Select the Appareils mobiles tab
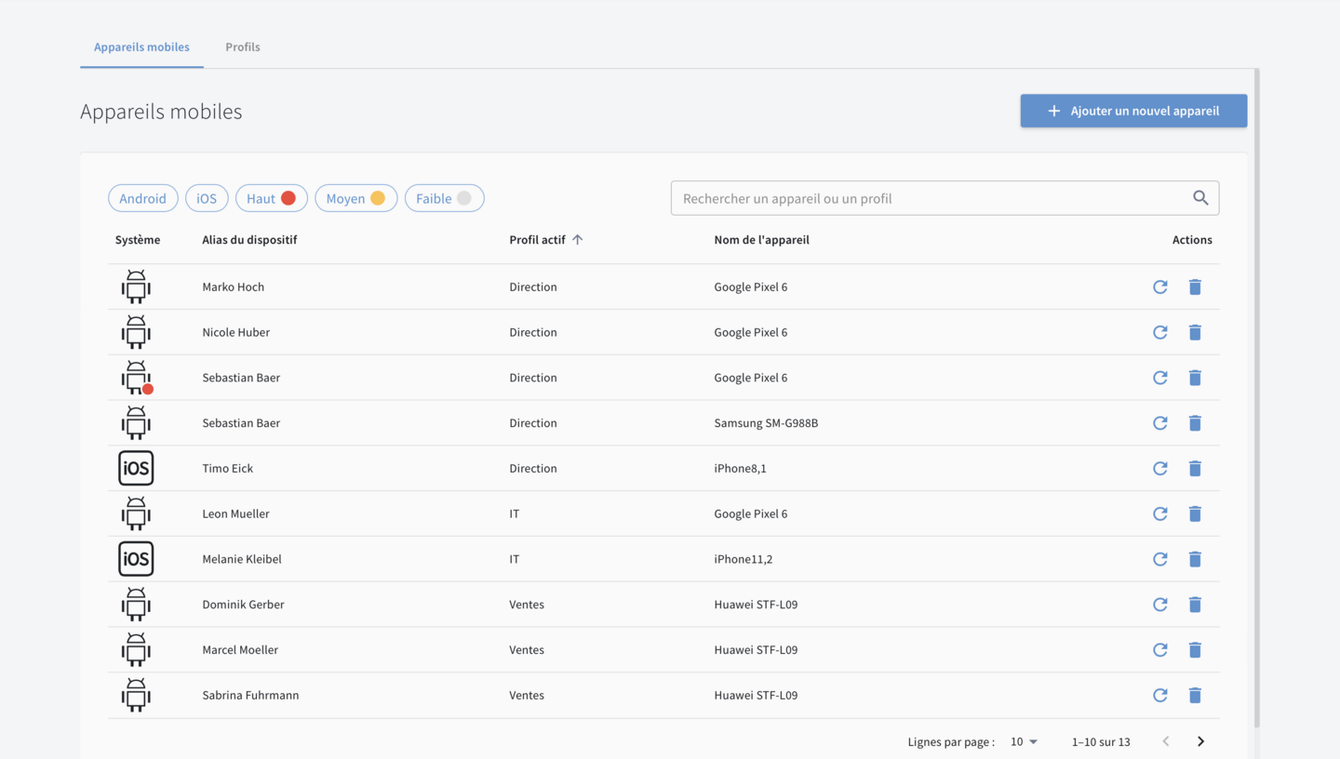 tap(141, 47)
